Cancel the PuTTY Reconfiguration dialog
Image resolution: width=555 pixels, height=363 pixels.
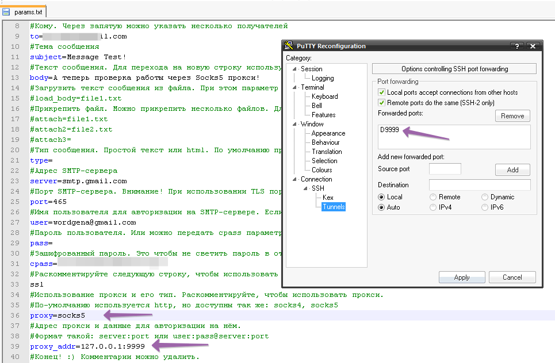512,277
